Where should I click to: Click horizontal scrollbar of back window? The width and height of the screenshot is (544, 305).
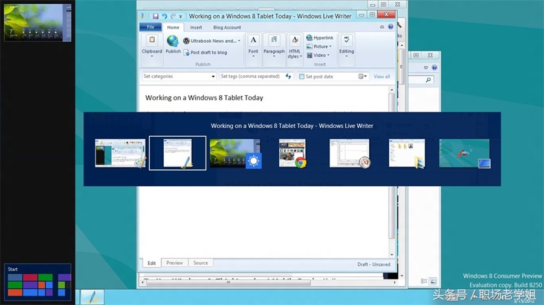point(228,283)
